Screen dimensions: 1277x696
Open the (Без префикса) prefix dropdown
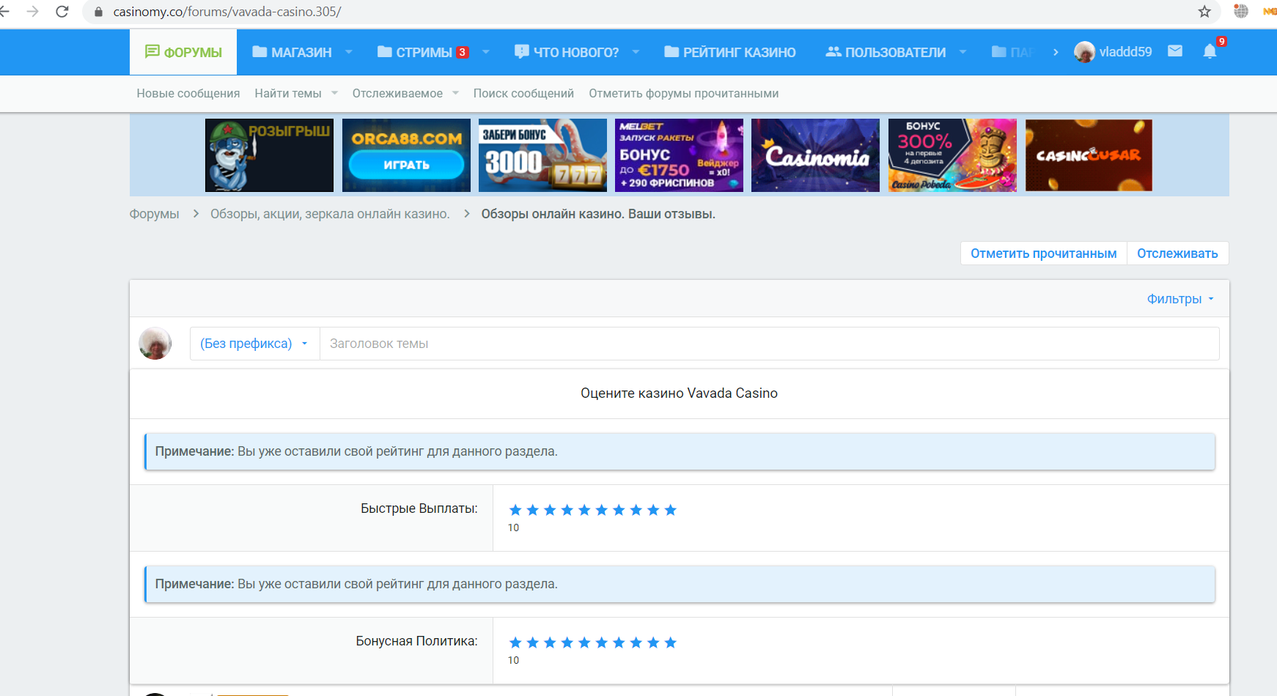point(254,344)
